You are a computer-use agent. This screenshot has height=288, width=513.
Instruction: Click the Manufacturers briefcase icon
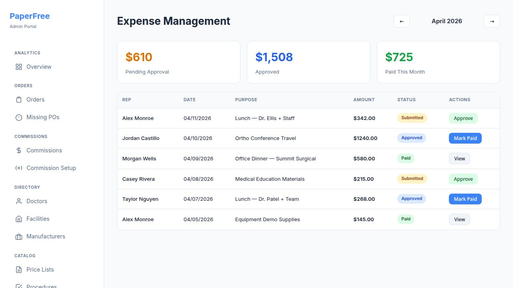tap(19, 236)
